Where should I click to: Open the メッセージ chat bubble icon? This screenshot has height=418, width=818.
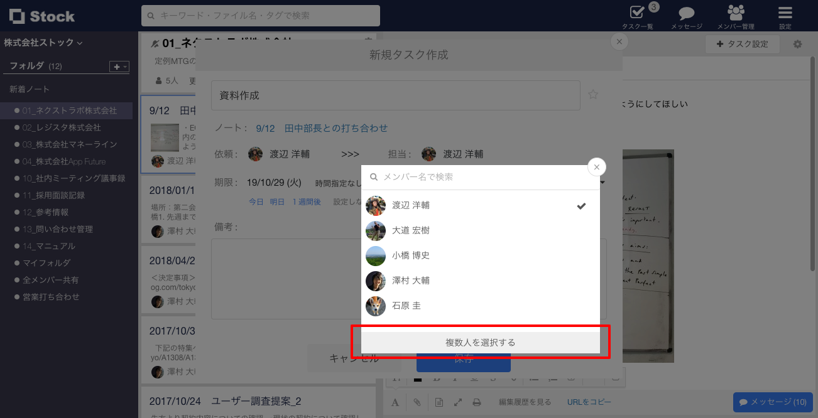point(686,15)
